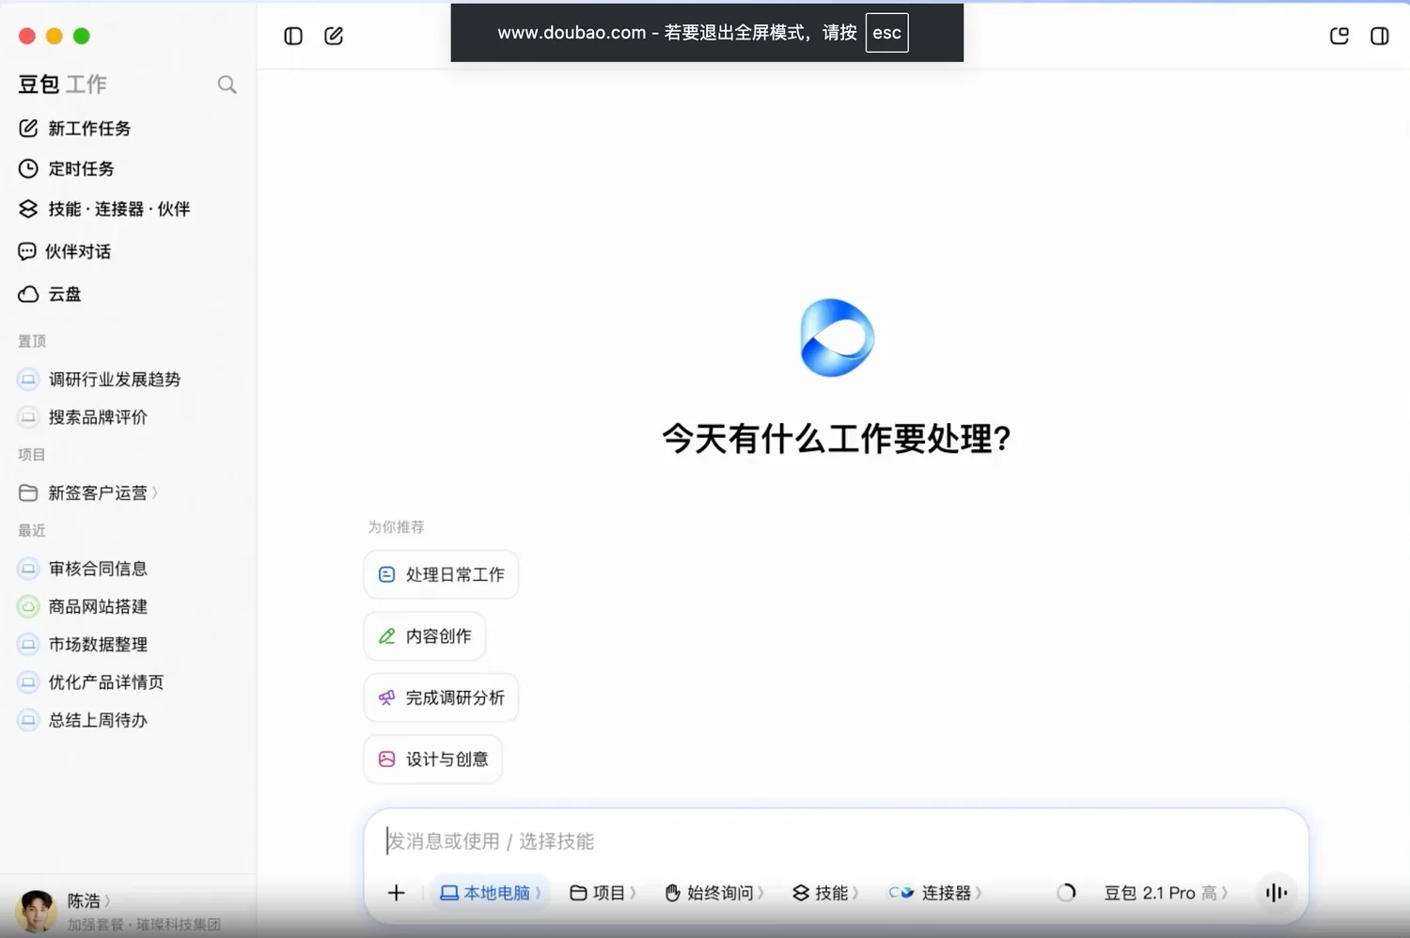Image resolution: width=1410 pixels, height=938 pixels.
Task: Click the plus attachment icon
Action: pos(397,893)
